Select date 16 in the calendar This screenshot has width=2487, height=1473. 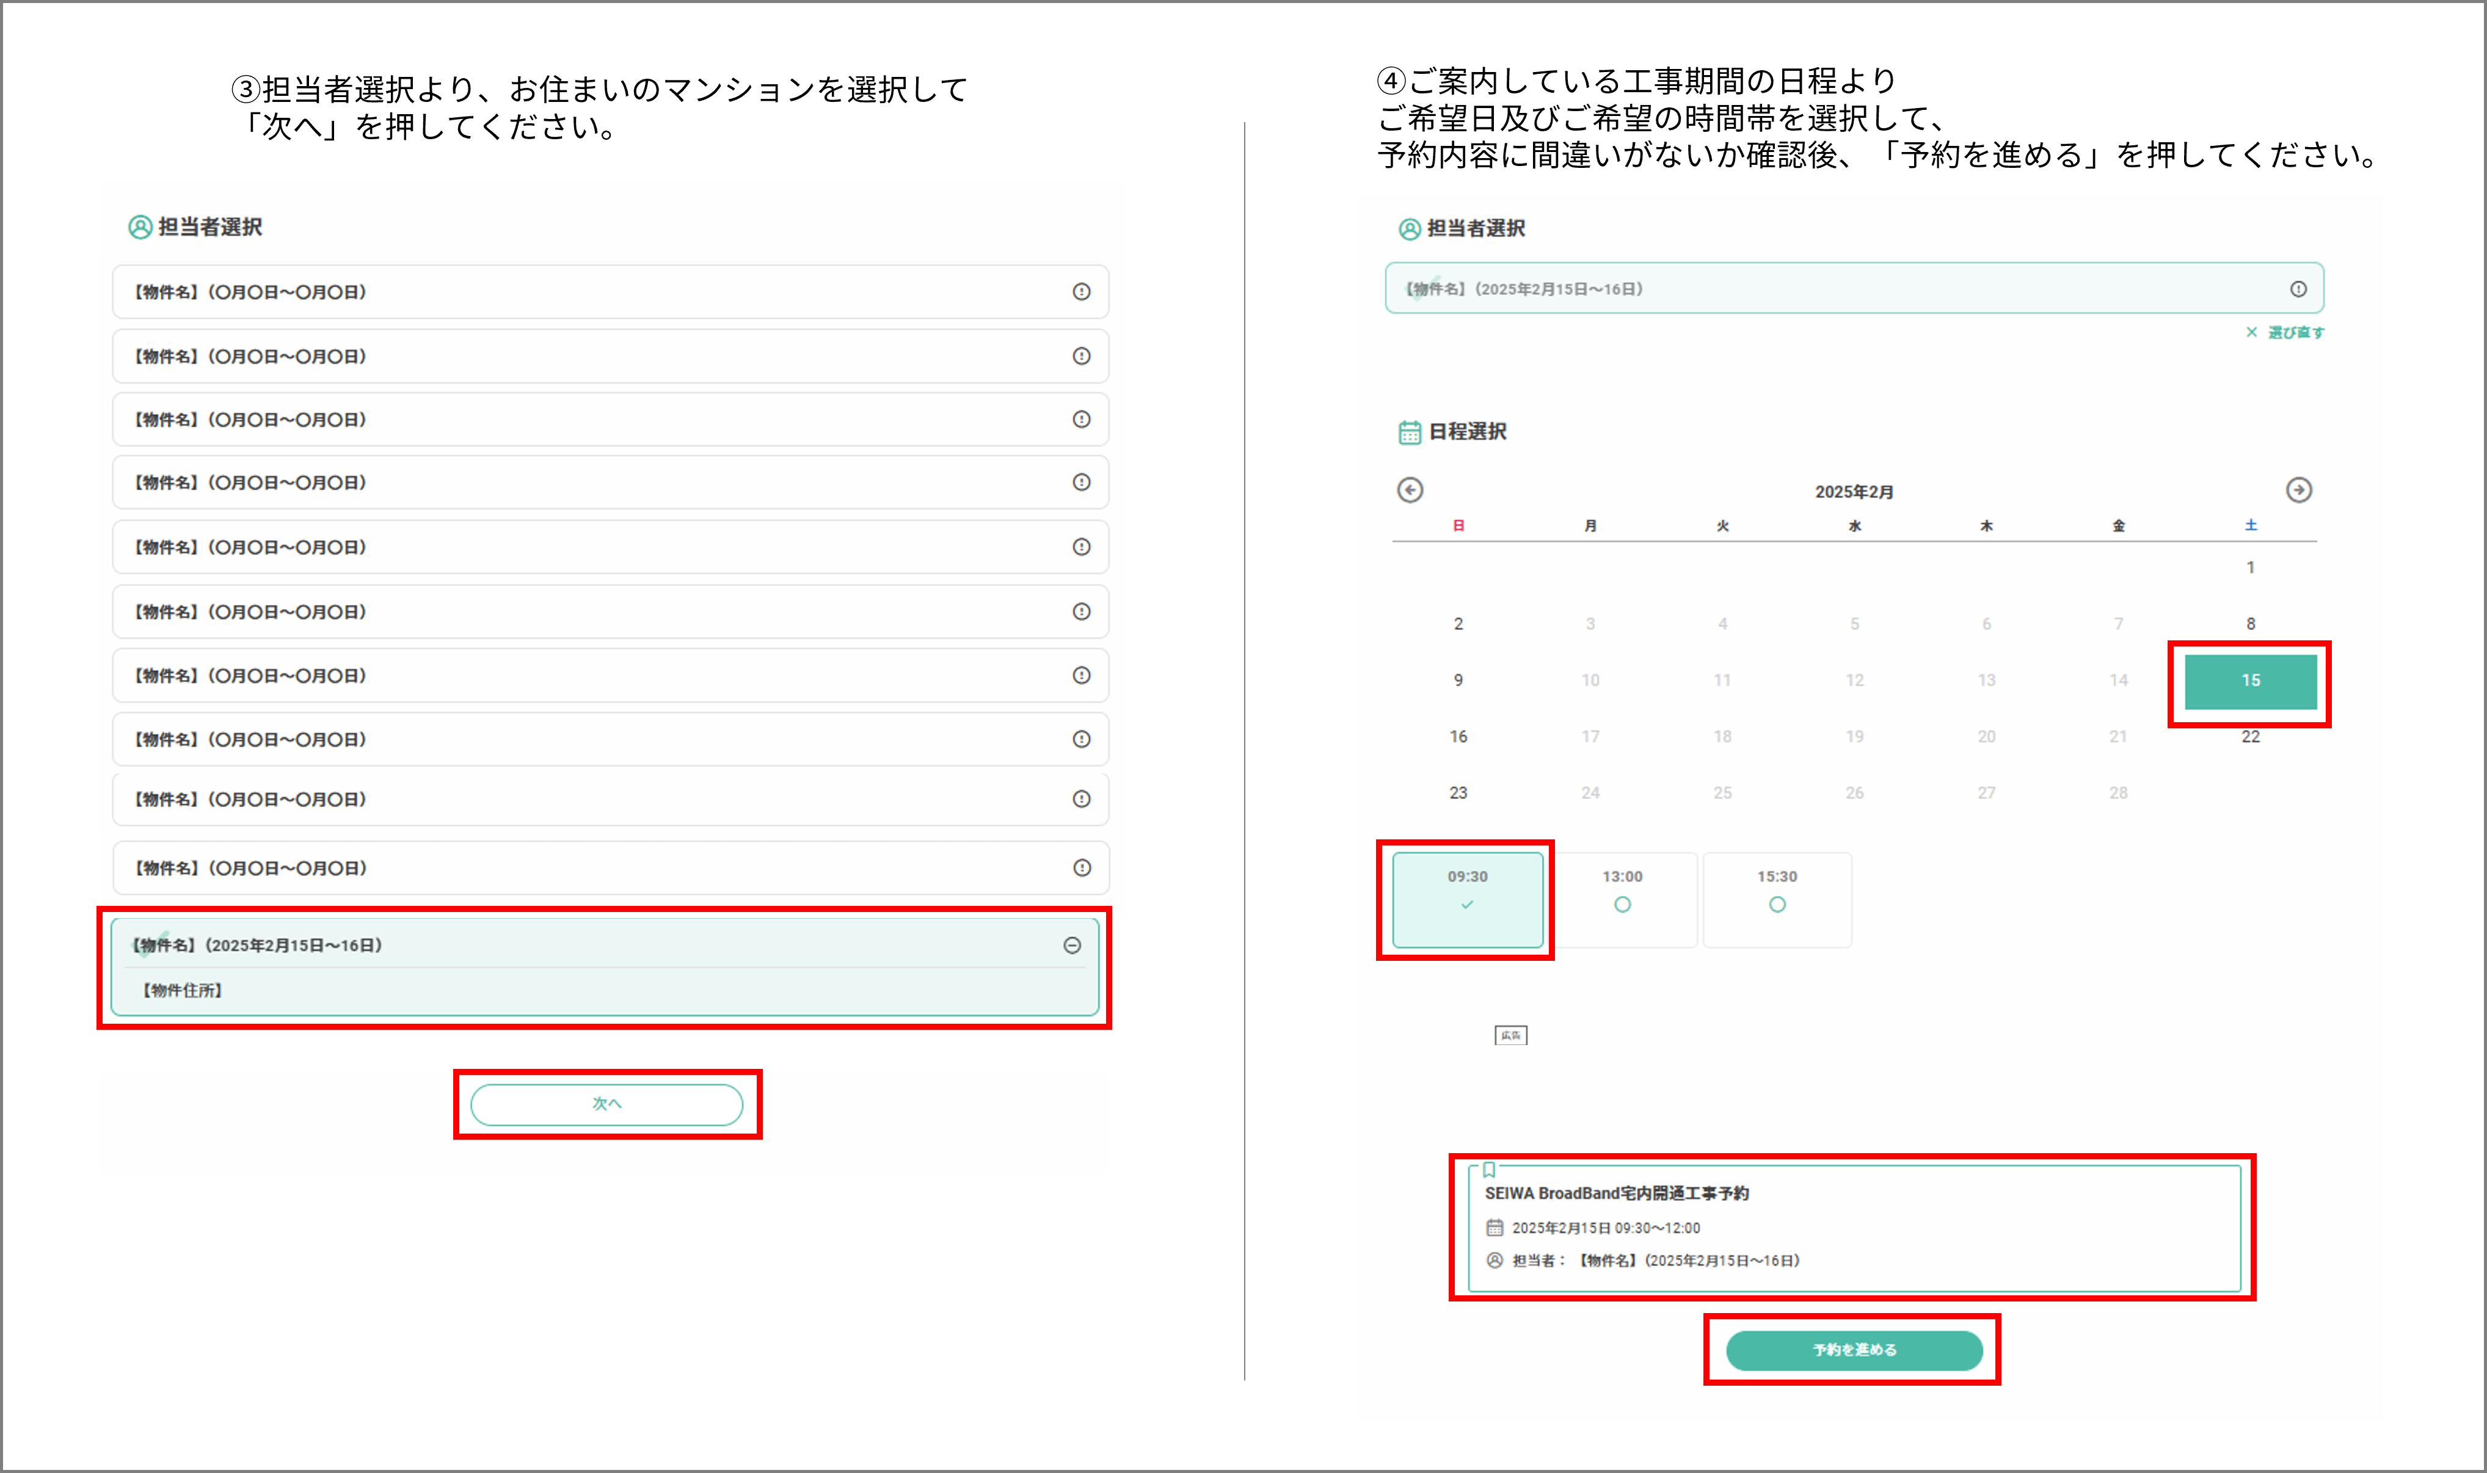click(1458, 736)
